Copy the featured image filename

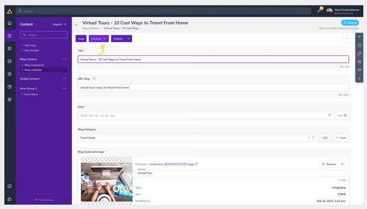196,164
